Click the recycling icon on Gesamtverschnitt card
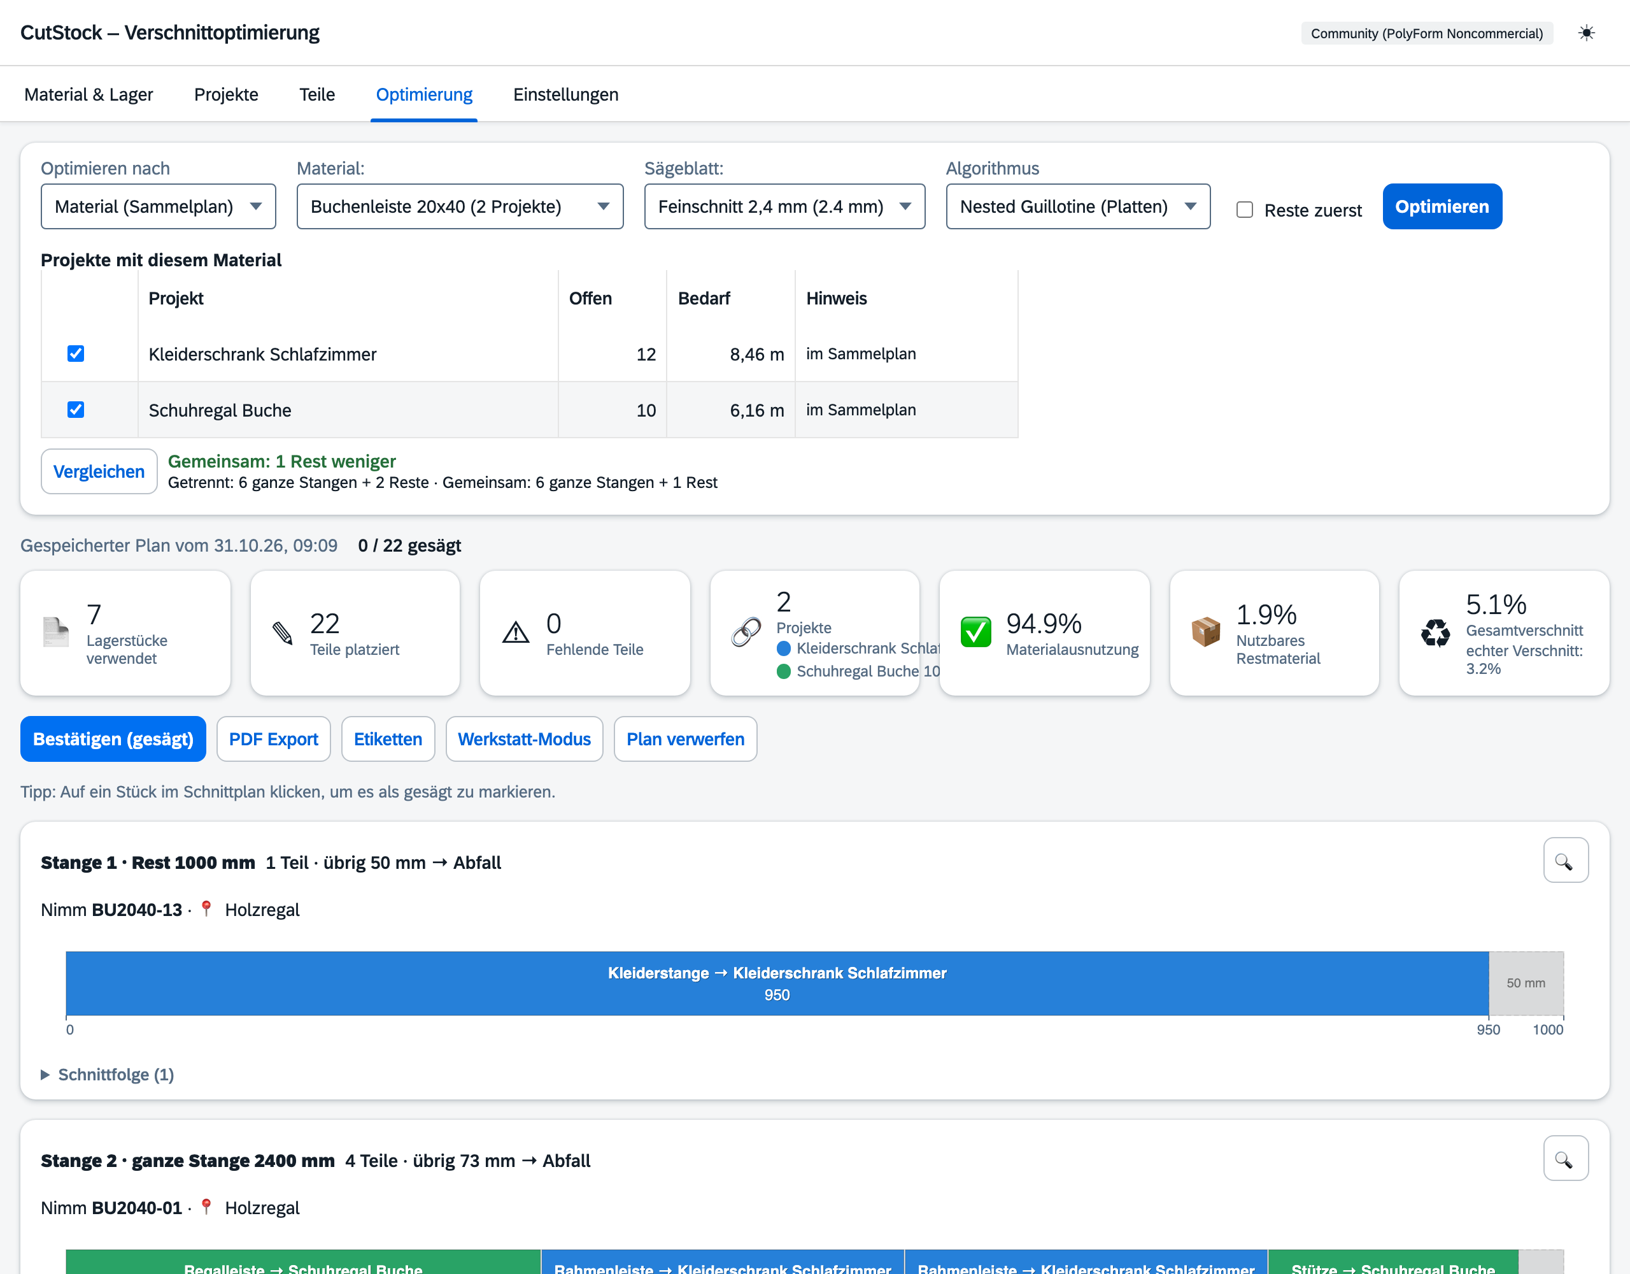Screen dimensions: 1630x1274 click(1435, 633)
